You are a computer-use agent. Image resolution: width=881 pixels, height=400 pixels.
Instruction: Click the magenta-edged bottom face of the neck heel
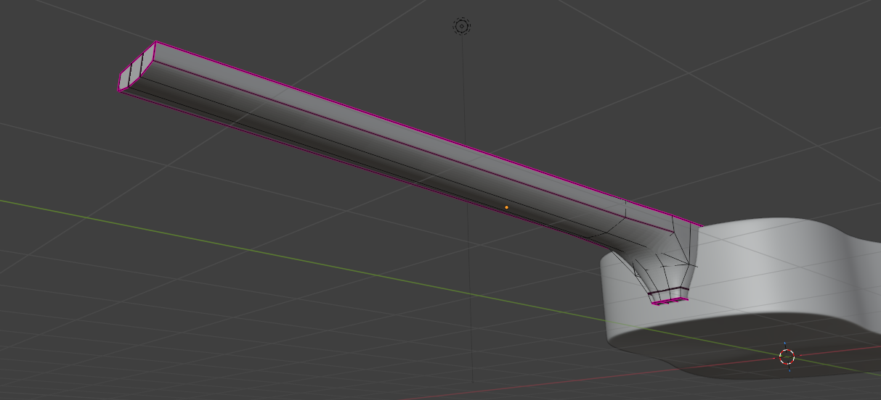669,300
